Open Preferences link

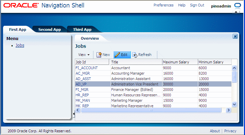tap(163, 5)
